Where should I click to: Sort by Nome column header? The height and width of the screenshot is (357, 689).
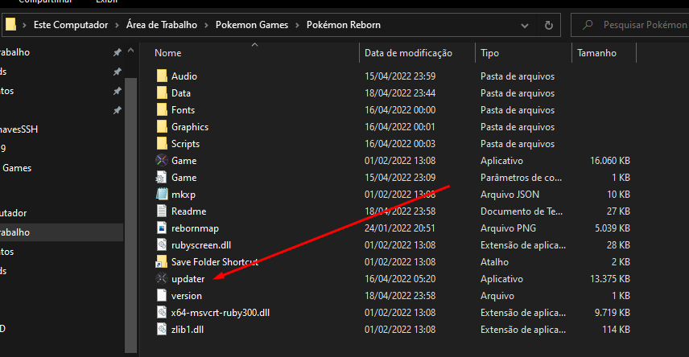pyautogui.click(x=168, y=53)
